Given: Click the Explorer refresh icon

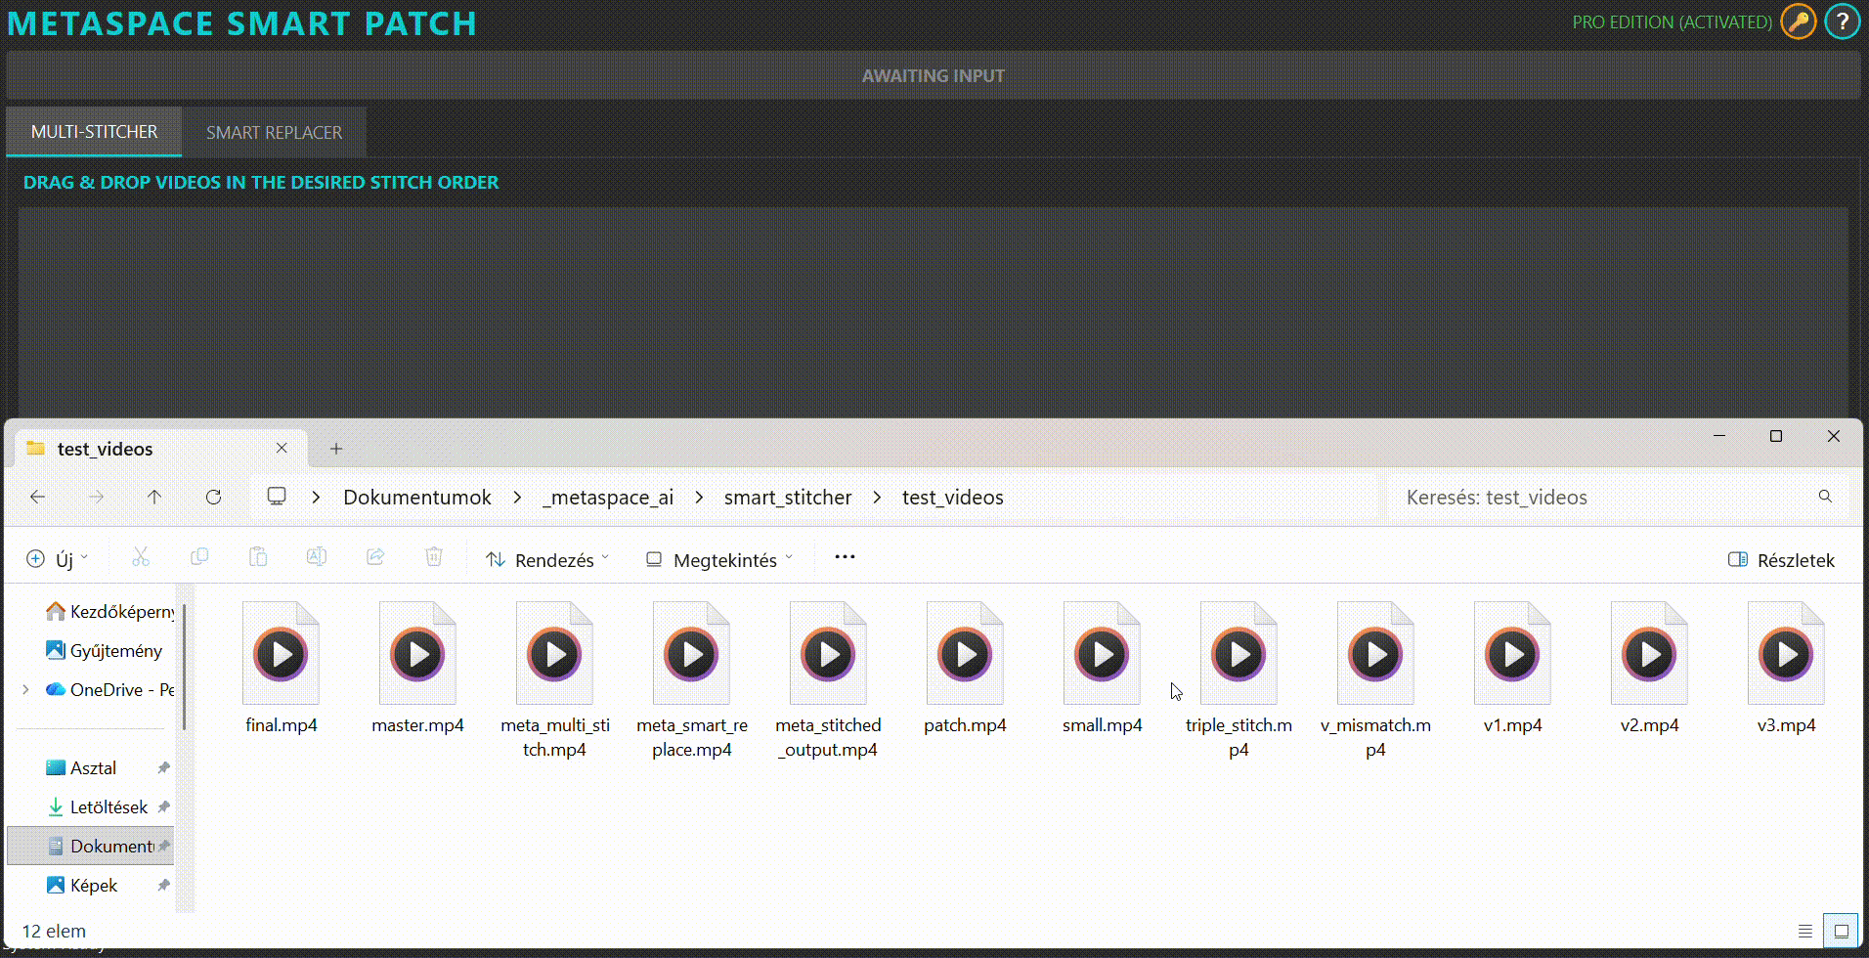Looking at the screenshot, I should pyautogui.click(x=213, y=497).
